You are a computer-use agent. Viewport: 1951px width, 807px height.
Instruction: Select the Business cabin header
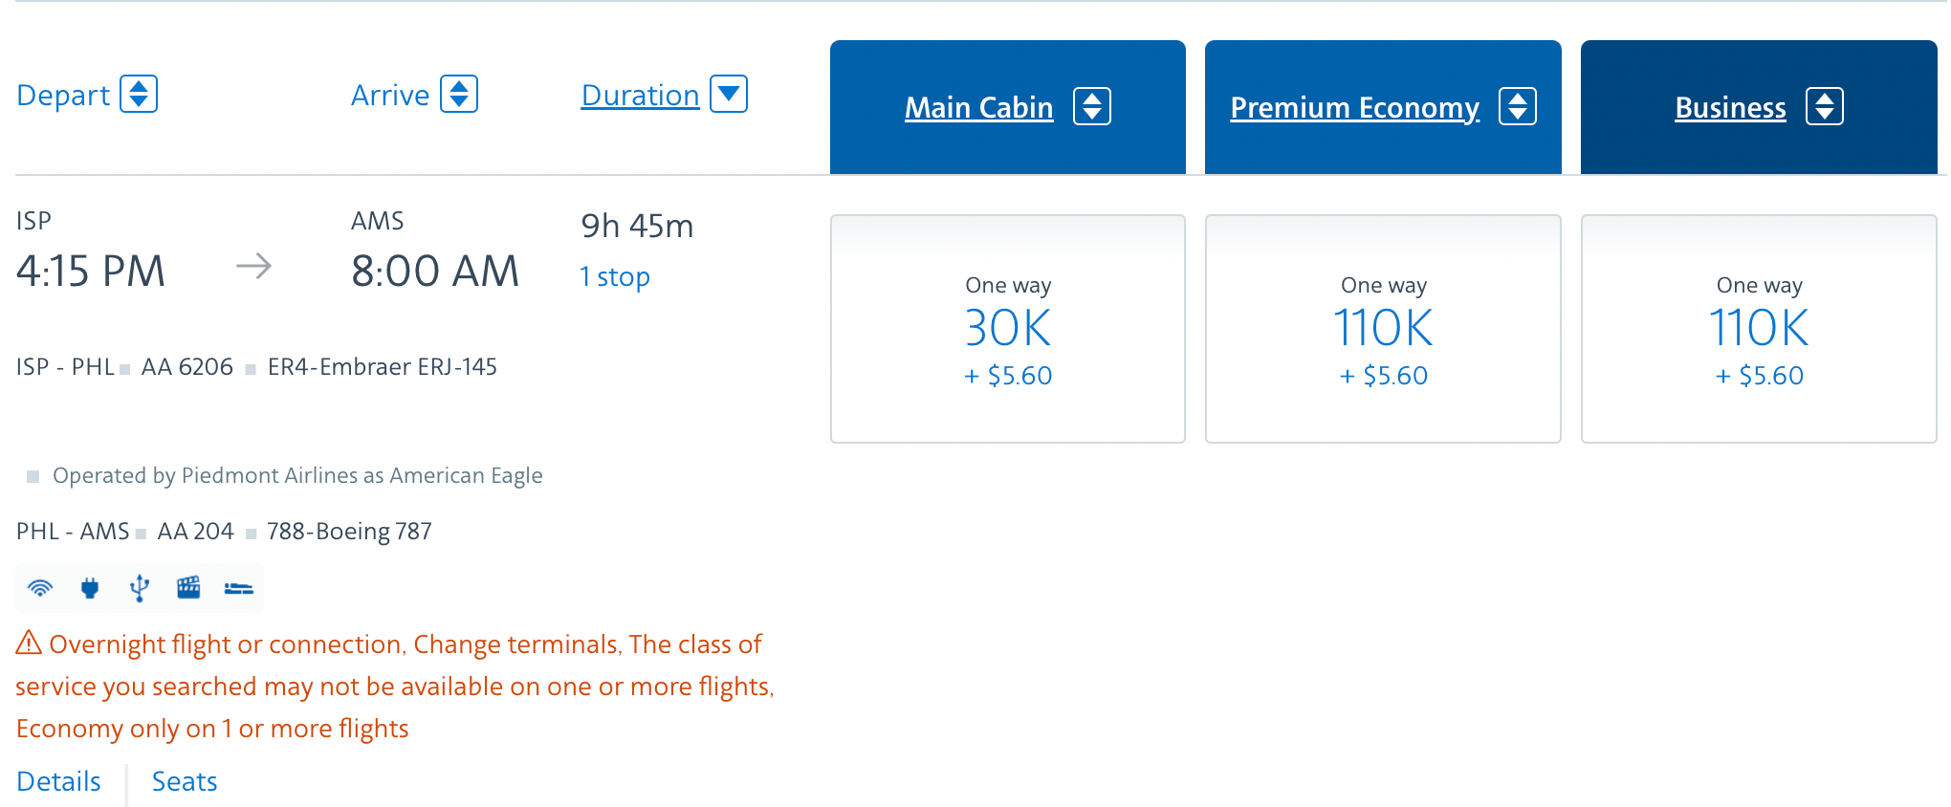[x=1729, y=106]
